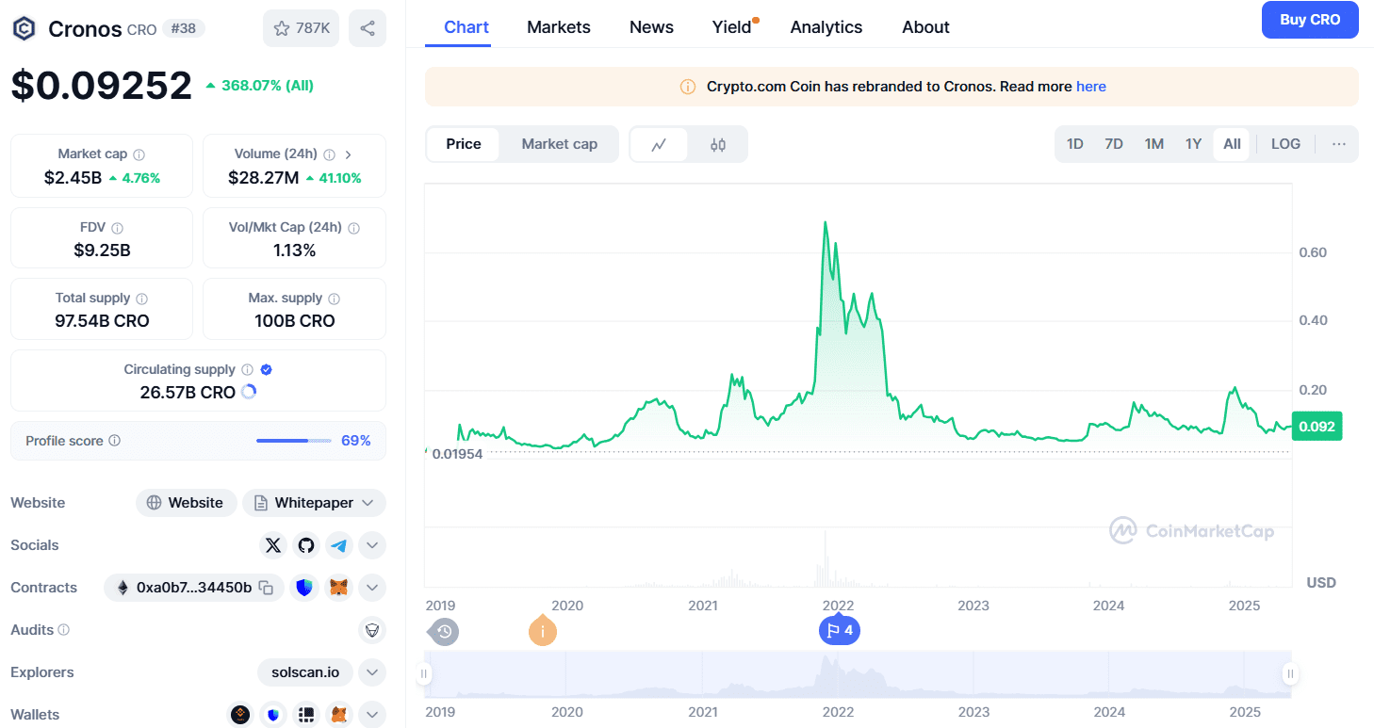Switch the chart to Price view
Image resolution: width=1374 pixels, height=728 pixels.
[x=463, y=144]
